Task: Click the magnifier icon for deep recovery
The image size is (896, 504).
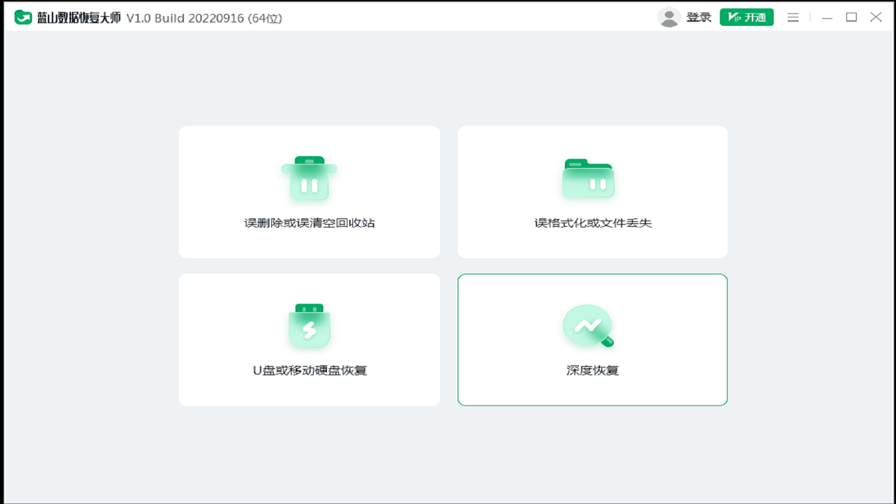Action: (588, 325)
